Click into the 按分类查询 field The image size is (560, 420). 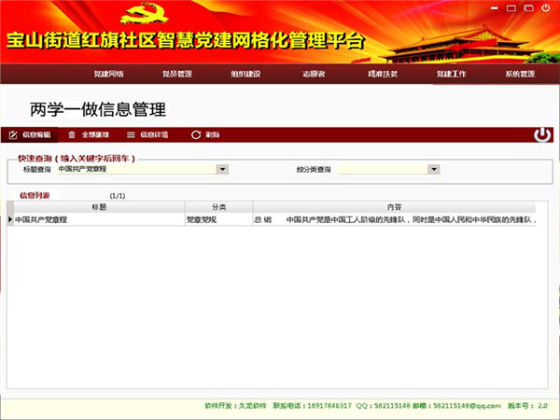[x=383, y=169]
